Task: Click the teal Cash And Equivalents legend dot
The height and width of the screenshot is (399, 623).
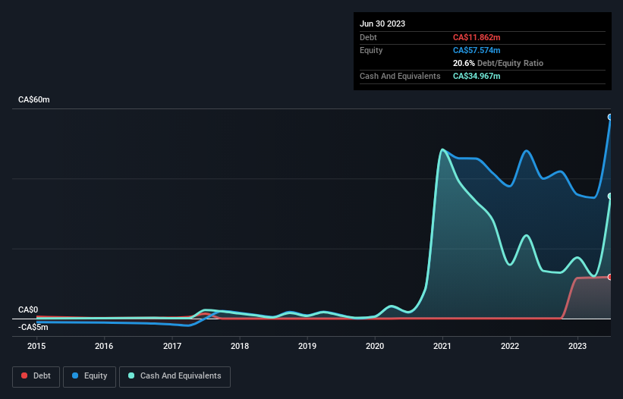Action: [x=131, y=375]
